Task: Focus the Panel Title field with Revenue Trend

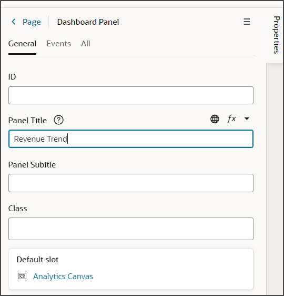Action: tap(131, 139)
